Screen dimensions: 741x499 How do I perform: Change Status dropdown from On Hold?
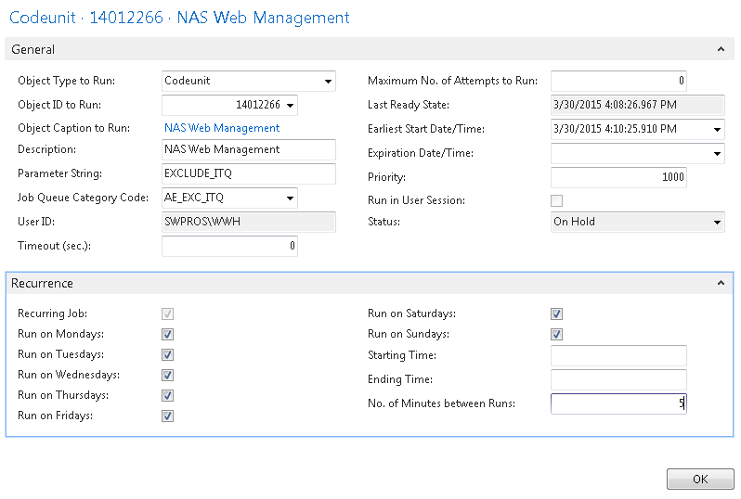pyautogui.click(x=717, y=223)
